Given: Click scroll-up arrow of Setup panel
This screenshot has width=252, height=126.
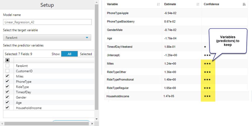Looking at the screenshot, I should pos(96,3).
